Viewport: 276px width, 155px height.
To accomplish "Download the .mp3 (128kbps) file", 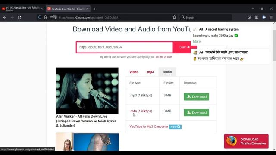I will 197,96.
